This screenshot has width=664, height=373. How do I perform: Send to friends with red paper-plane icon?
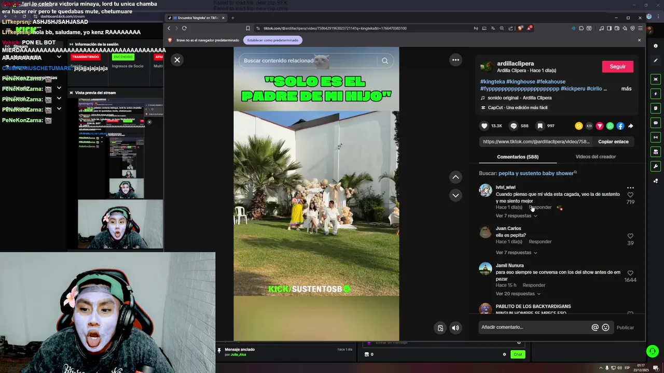pyautogui.click(x=600, y=126)
